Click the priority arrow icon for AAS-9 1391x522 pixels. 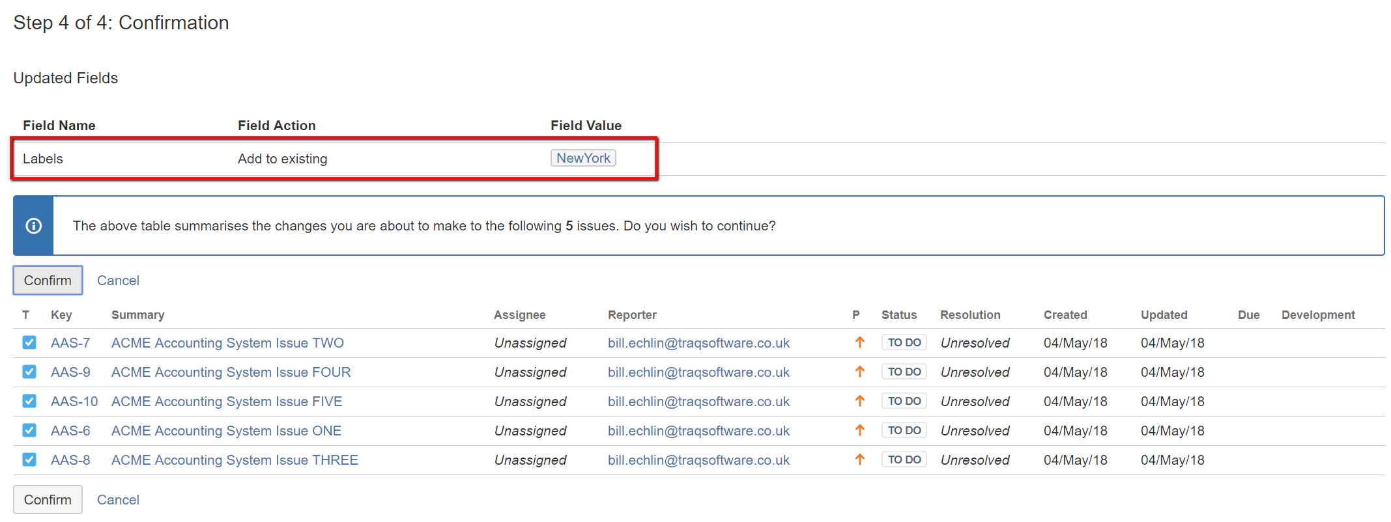pyautogui.click(x=859, y=372)
